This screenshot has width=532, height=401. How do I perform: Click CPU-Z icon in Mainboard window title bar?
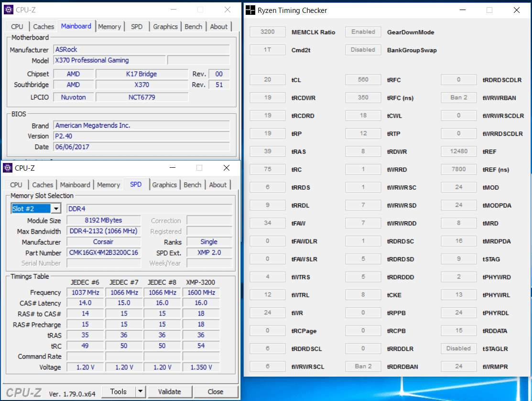[8, 10]
